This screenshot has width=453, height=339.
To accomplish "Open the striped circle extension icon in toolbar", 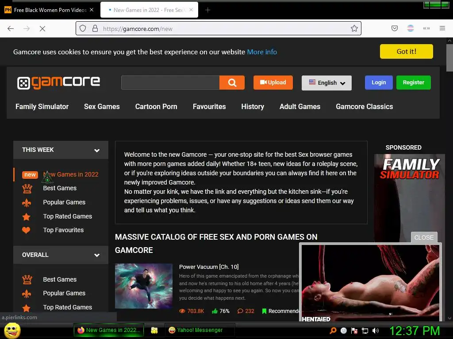I will 411,28.
